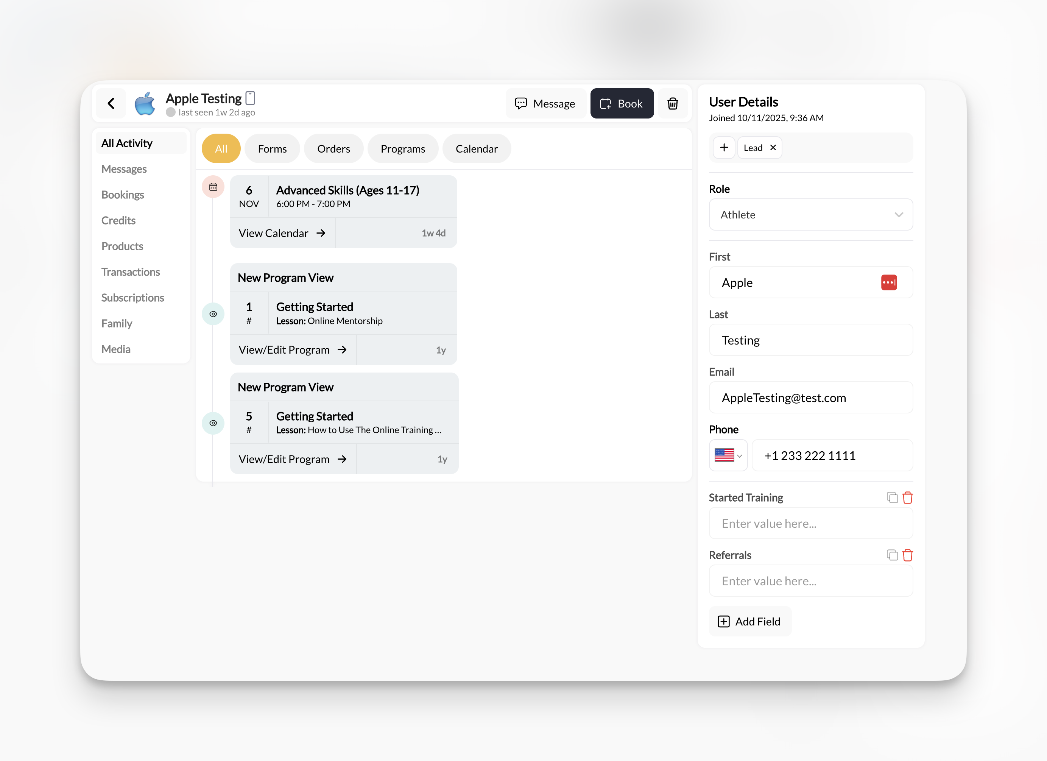Select Credits in the left sidebar
Viewport: 1047px width, 761px height.
tap(118, 220)
